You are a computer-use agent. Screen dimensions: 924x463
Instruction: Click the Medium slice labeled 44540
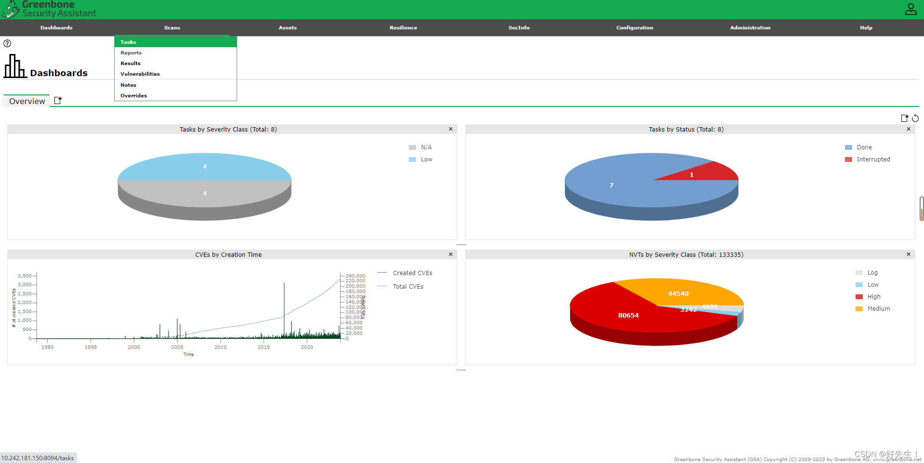click(678, 293)
